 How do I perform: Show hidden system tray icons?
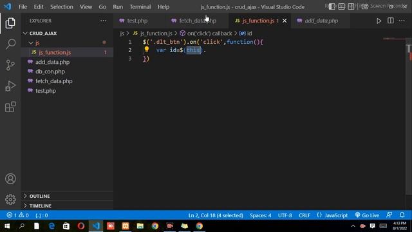tap(353, 226)
